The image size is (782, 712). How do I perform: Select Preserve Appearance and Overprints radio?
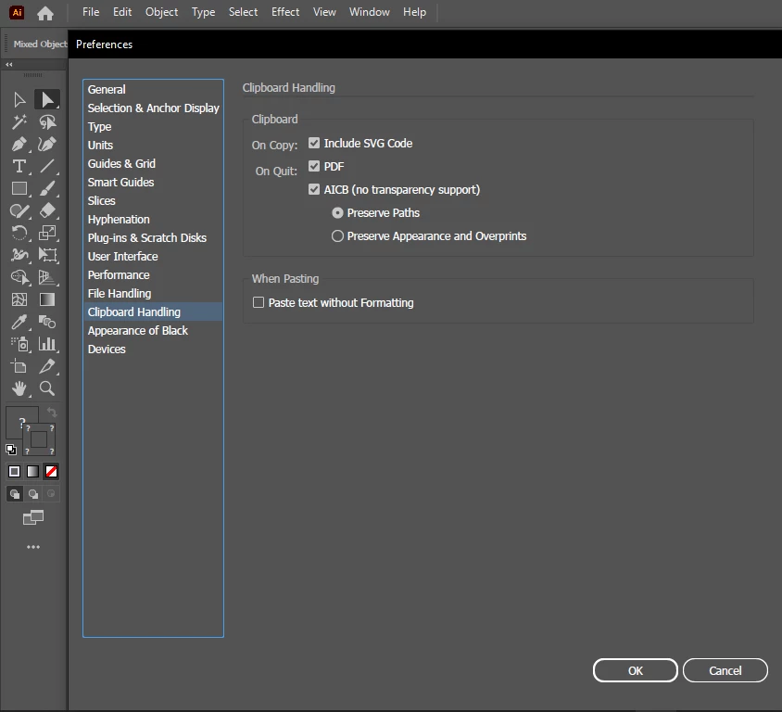point(337,236)
